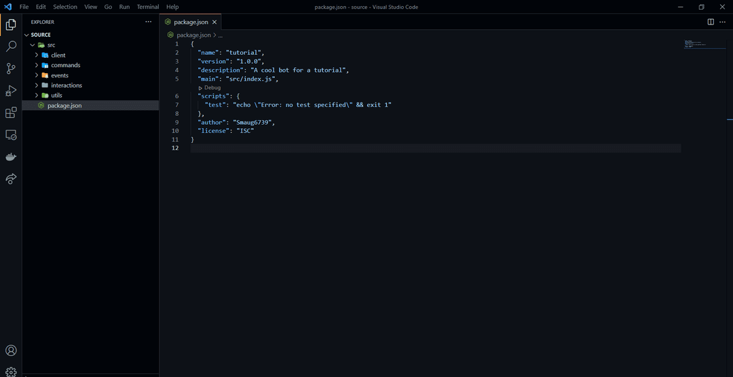Click the "tutorial" name value

point(244,53)
